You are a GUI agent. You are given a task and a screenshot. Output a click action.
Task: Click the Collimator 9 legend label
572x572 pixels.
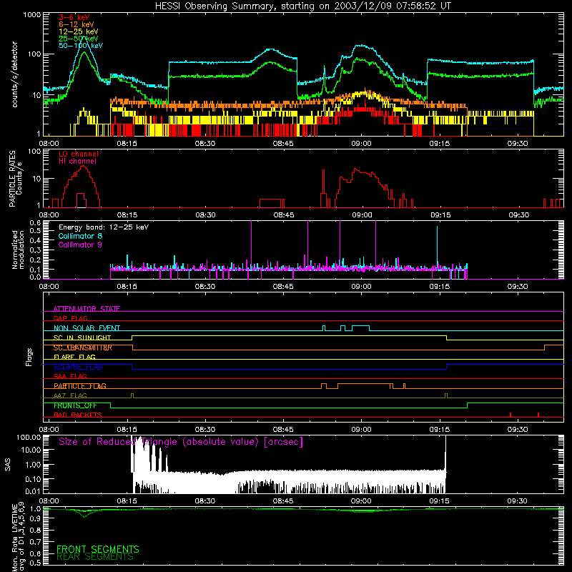point(80,245)
